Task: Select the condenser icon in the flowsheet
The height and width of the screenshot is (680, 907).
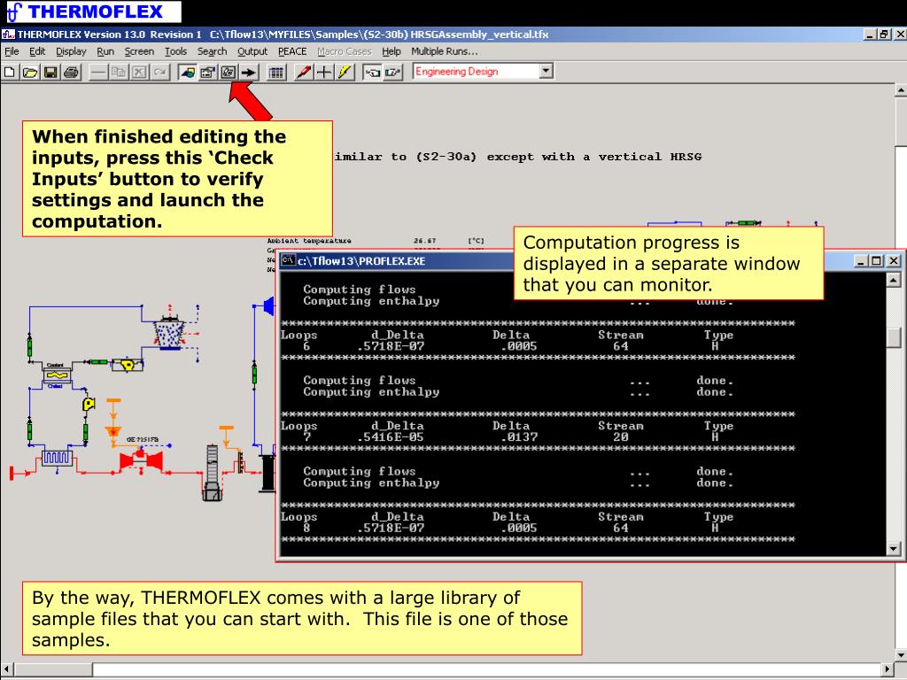Action: [x=57, y=375]
